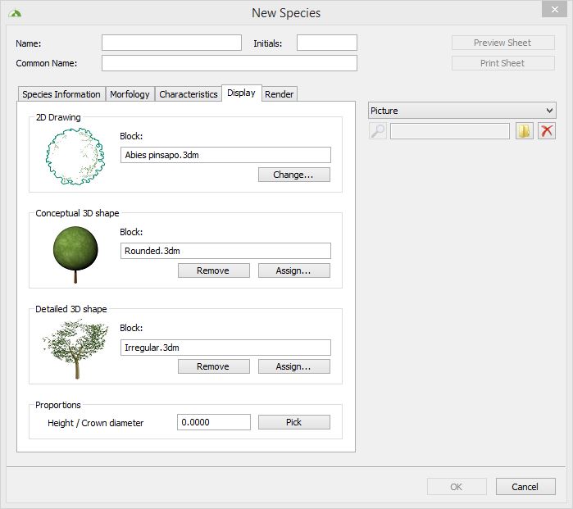Click the 'Initials:' label

[x=268, y=43]
